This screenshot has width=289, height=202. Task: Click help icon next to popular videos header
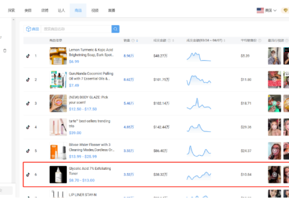click(x=287, y=40)
